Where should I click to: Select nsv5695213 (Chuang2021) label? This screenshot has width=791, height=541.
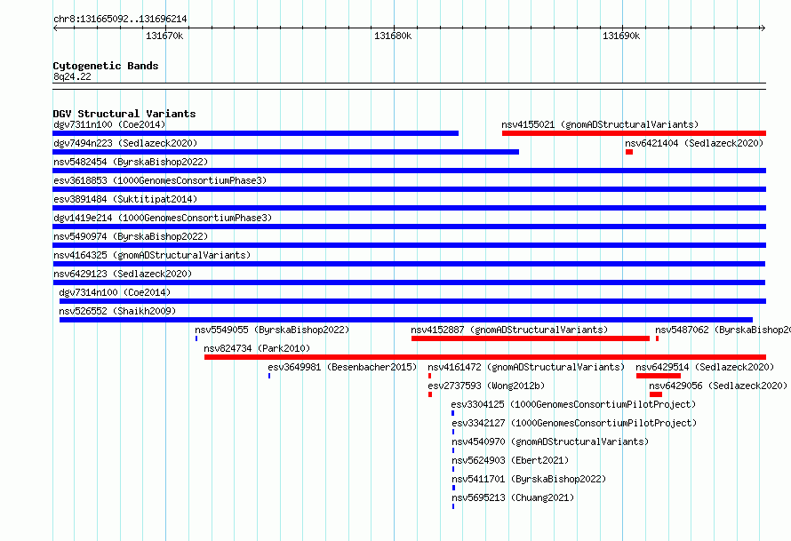(513, 497)
